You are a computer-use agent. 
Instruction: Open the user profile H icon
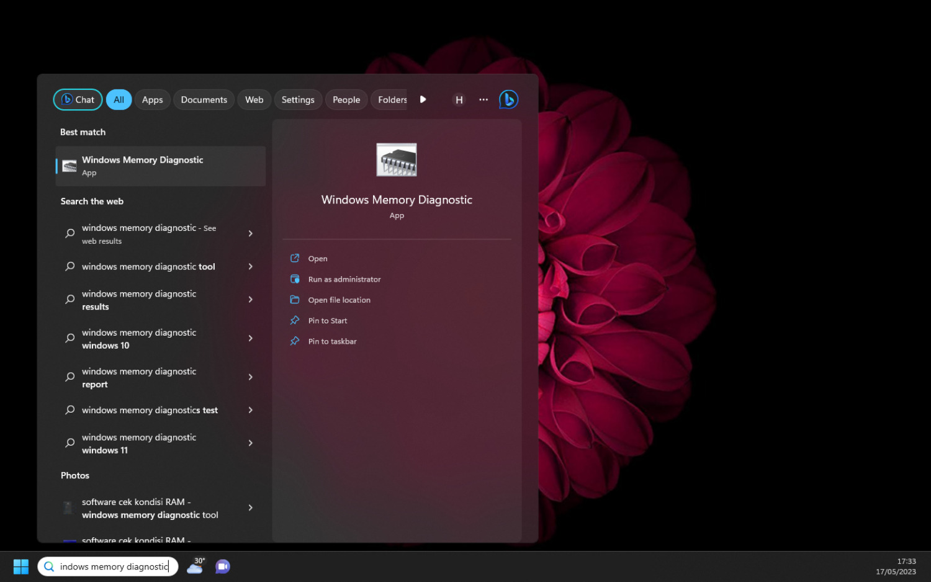point(459,99)
